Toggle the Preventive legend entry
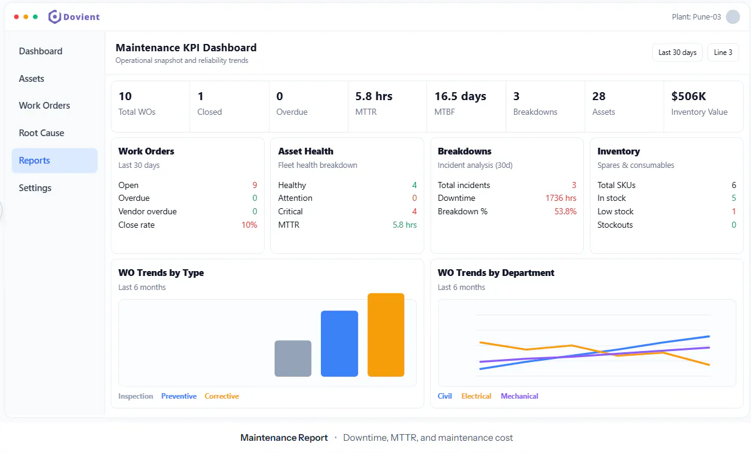The height and width of the screenshot is (453, 751). click(x=179, y=396)
